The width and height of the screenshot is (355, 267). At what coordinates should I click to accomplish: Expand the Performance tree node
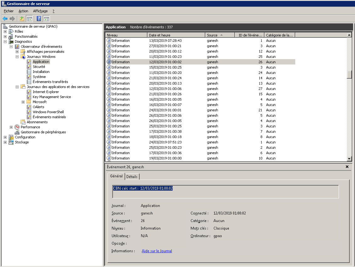pos(11,127)
